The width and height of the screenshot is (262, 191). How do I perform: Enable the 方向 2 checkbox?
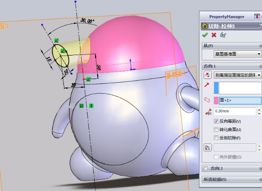[205, 168]
